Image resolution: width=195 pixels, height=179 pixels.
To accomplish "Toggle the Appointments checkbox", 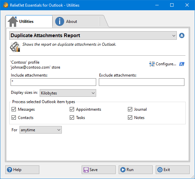I will point(72,109).
